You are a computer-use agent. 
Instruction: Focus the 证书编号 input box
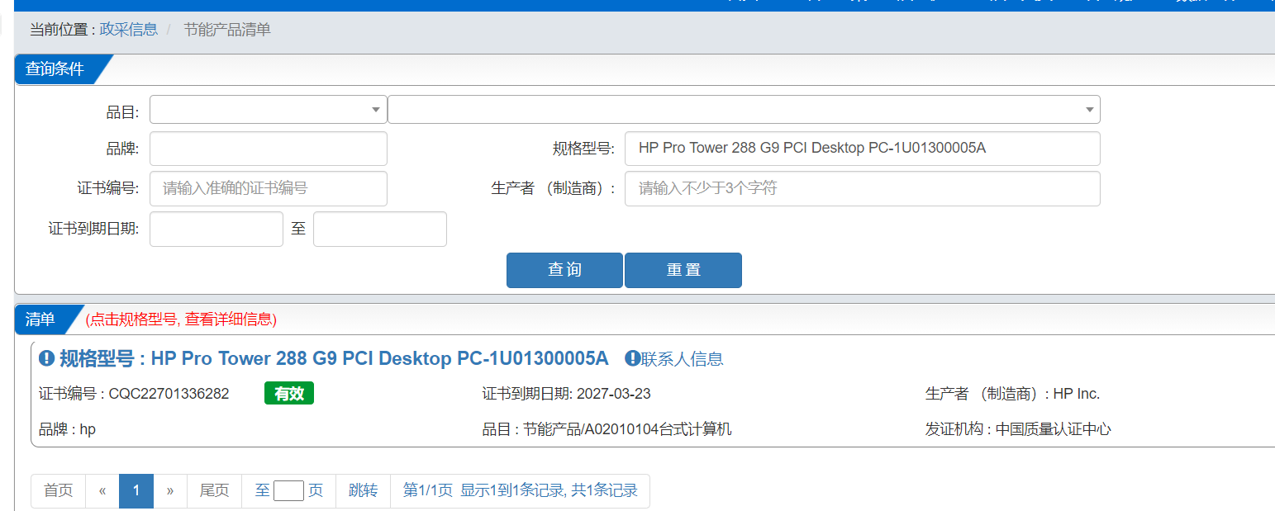(x=269, y=188)
